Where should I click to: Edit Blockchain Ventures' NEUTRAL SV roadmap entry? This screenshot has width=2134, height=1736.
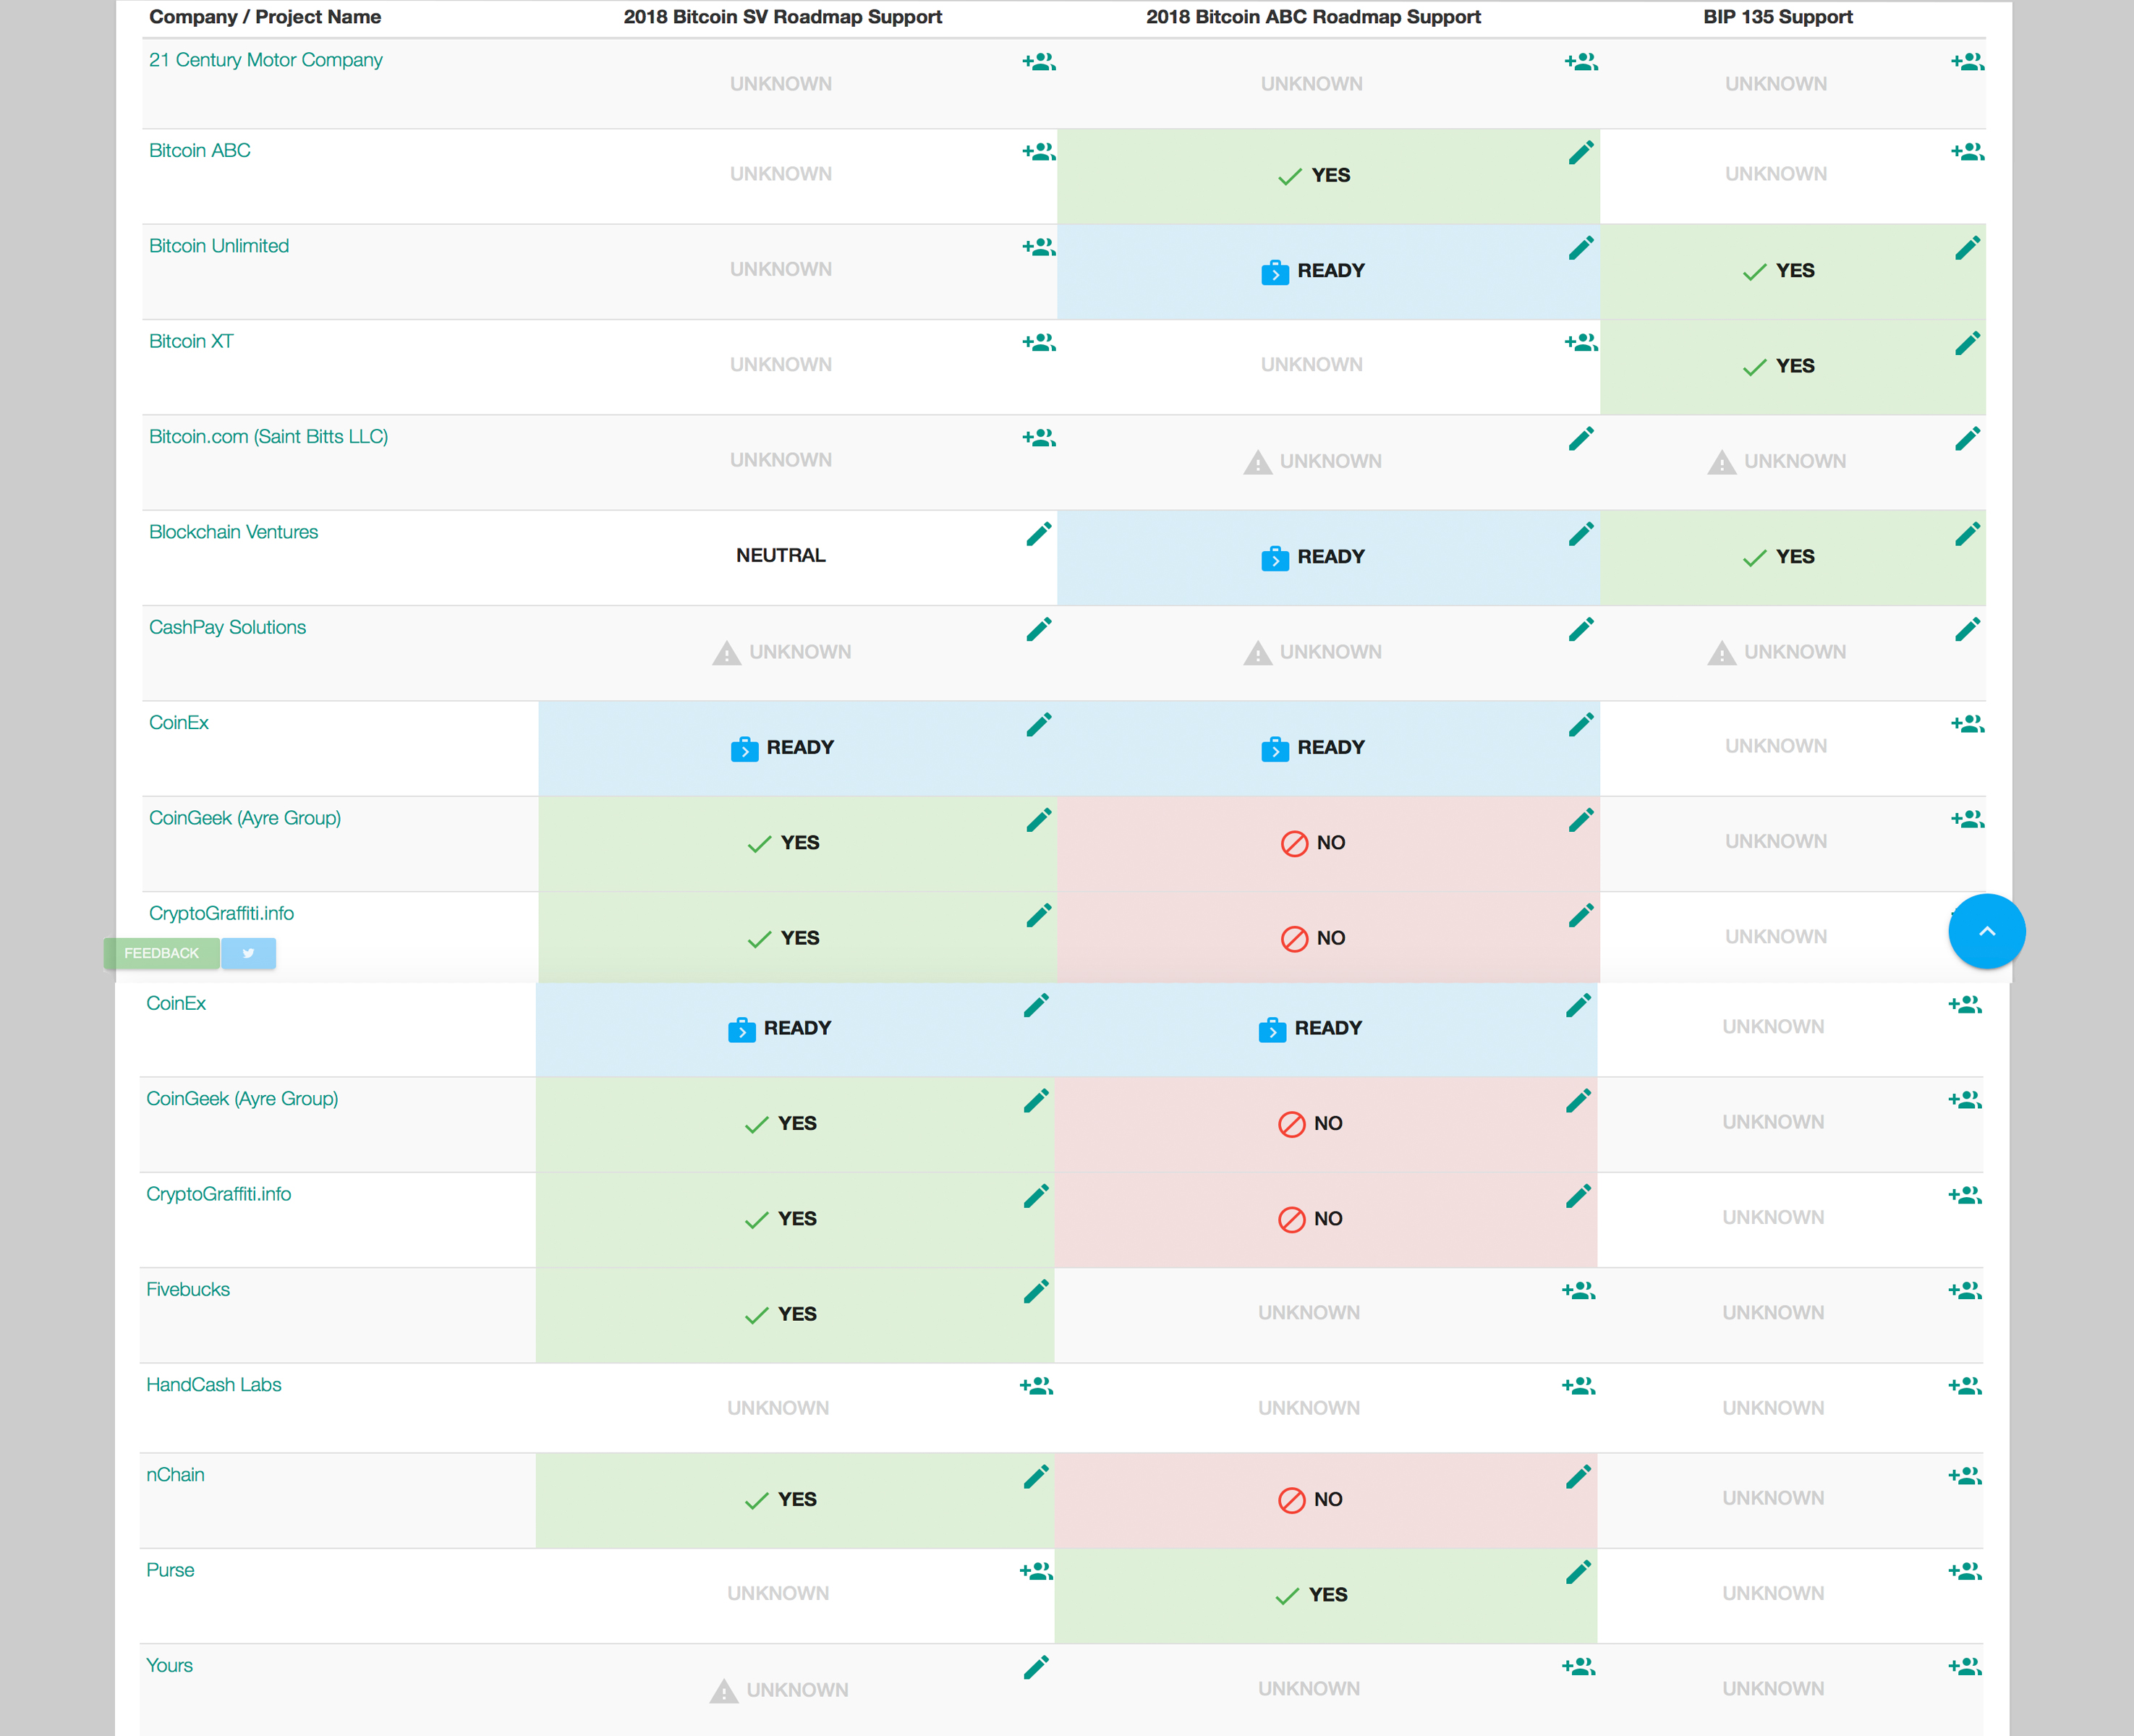1038,534
